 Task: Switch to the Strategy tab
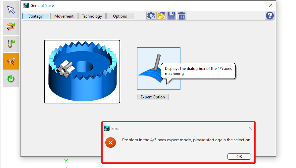point(35,16)
